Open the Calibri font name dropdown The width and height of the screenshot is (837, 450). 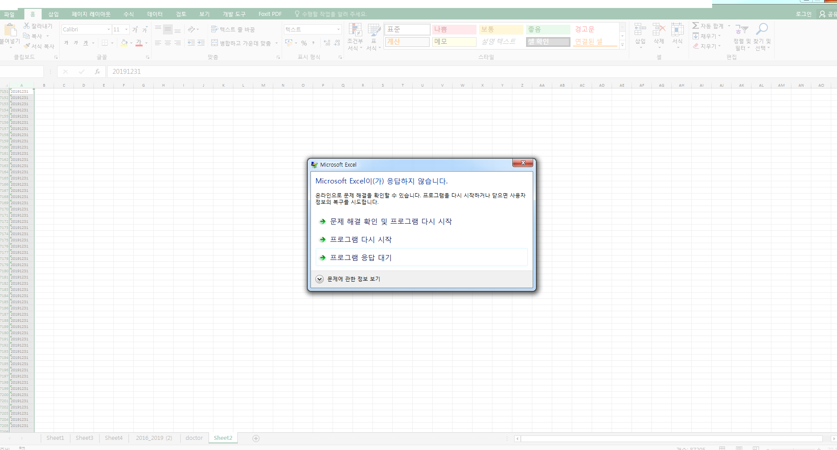[108, 30]
